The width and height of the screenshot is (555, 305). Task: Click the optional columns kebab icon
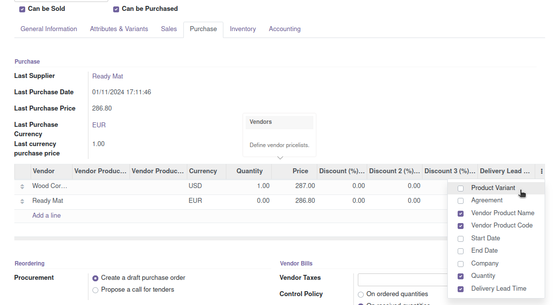pos(542,171)
